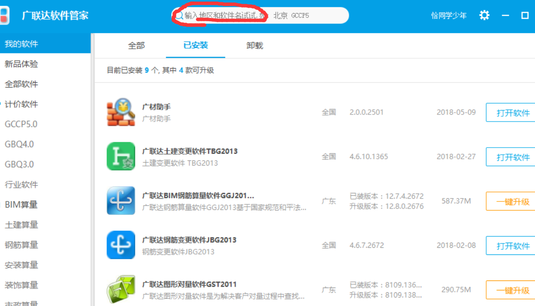535x306 pixels.
Task: Click the username 恰同学少年
Action: click(449, 15)
